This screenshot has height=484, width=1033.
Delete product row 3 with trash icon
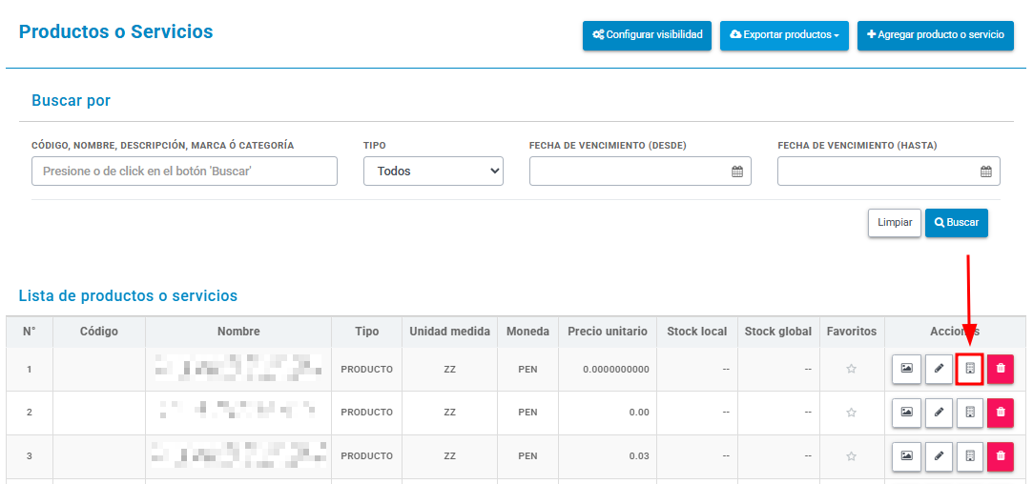click(1001, 455)
